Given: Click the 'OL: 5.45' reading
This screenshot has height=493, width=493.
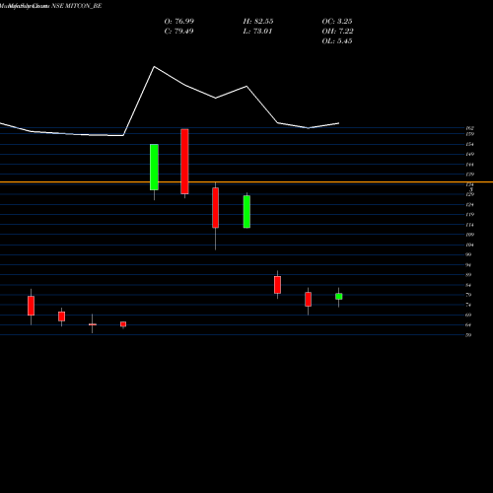Looking at the screenshot, I should [x=337, y=41].
